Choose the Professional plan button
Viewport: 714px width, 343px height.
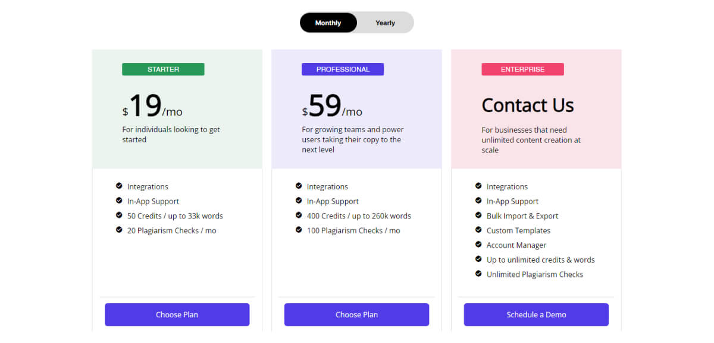point(356,314)
